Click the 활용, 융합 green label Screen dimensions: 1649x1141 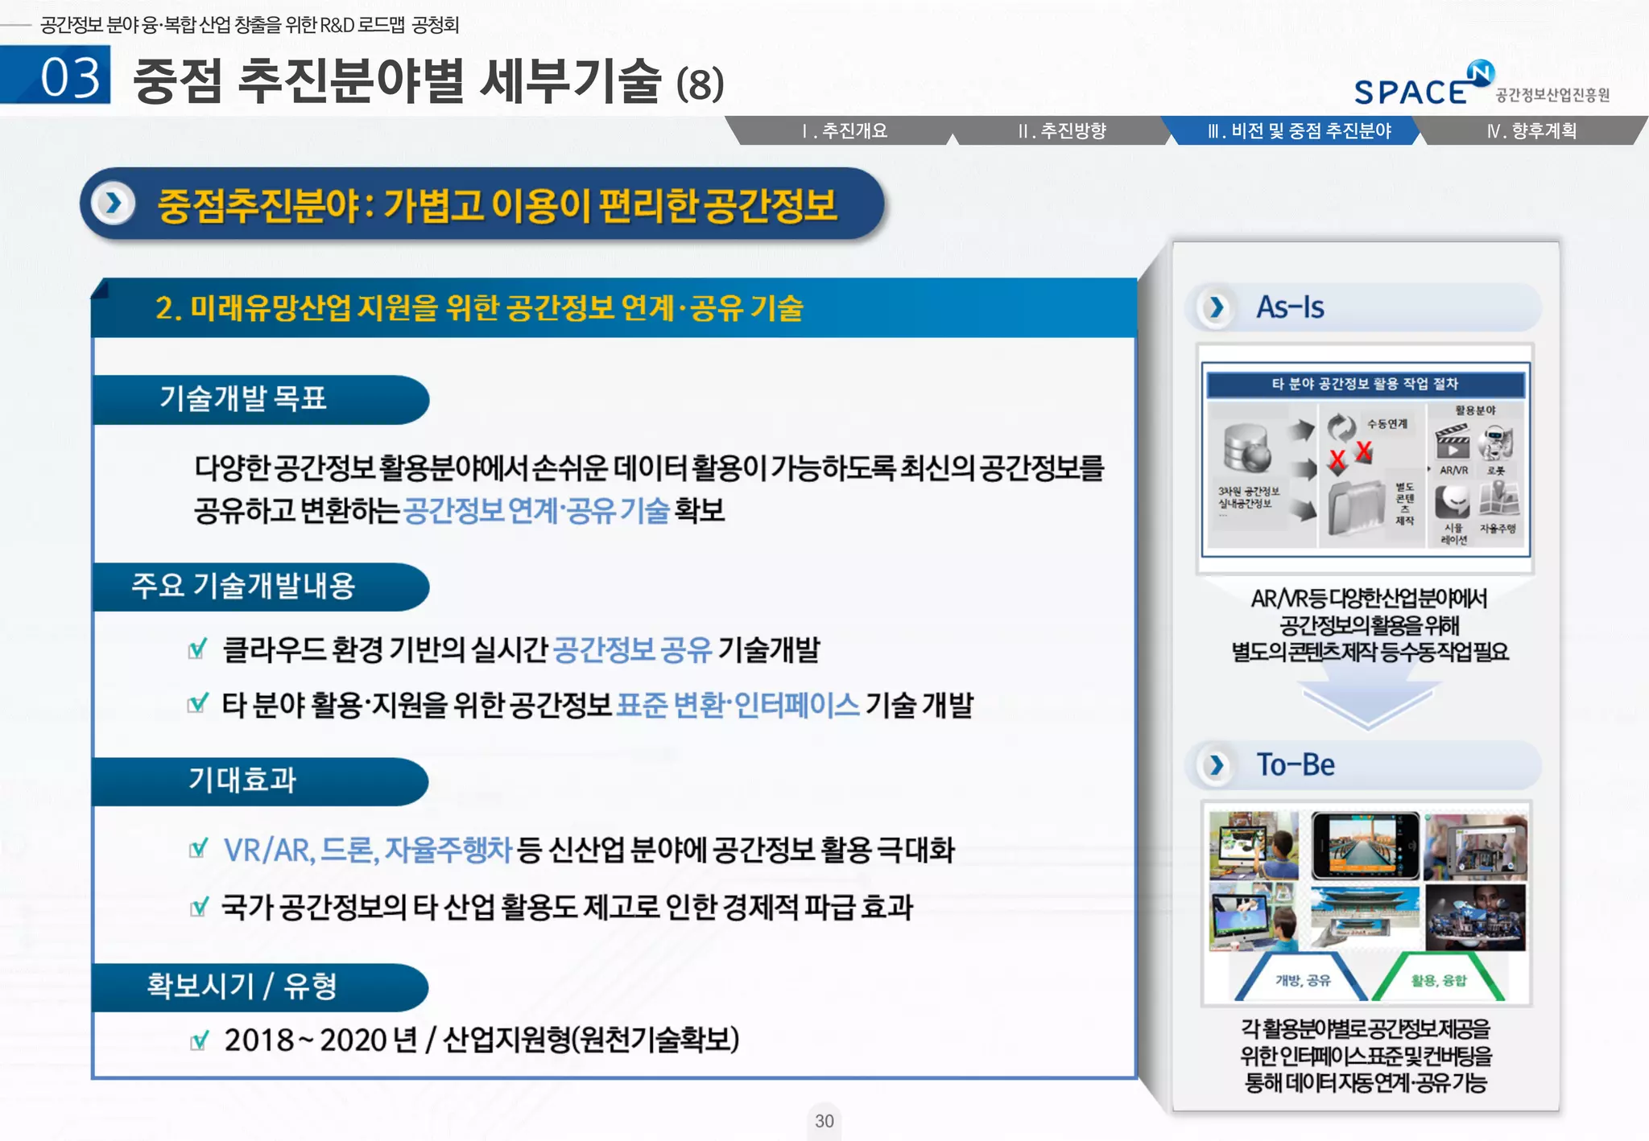(x=1439, y=980)
